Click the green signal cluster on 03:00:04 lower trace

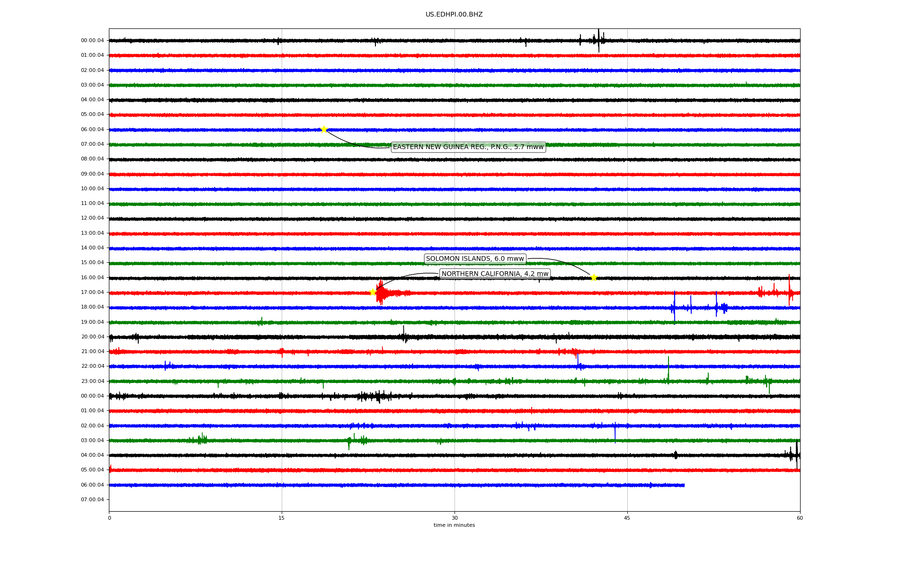pos(201,440)
